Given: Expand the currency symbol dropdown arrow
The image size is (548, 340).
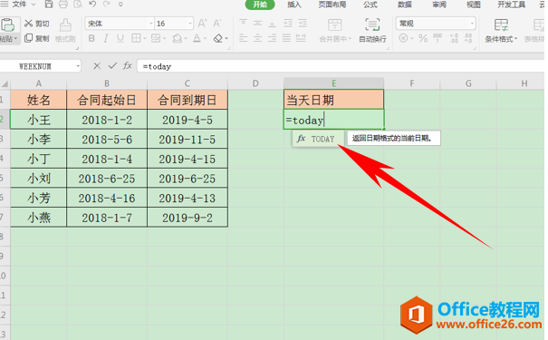Looking at the screenshot, I should point(412,38).
